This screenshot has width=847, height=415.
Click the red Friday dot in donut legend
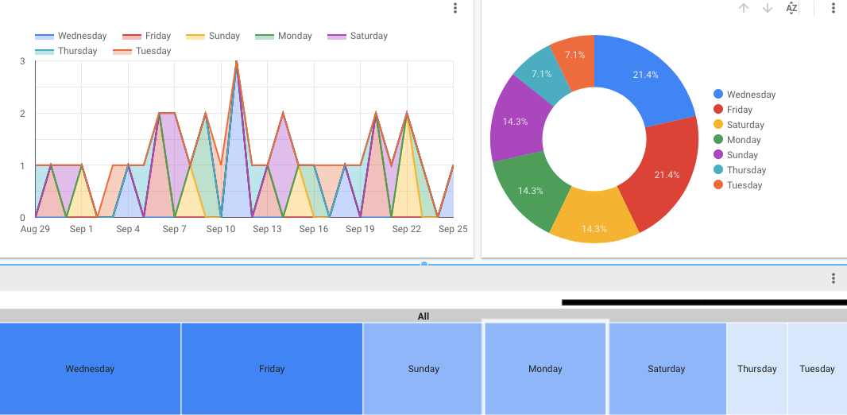coord(718,110)
